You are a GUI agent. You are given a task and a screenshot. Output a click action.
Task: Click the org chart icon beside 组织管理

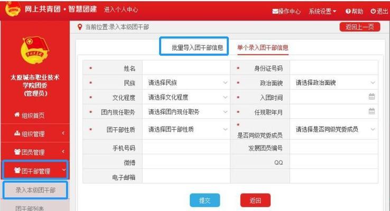[17, 133]
